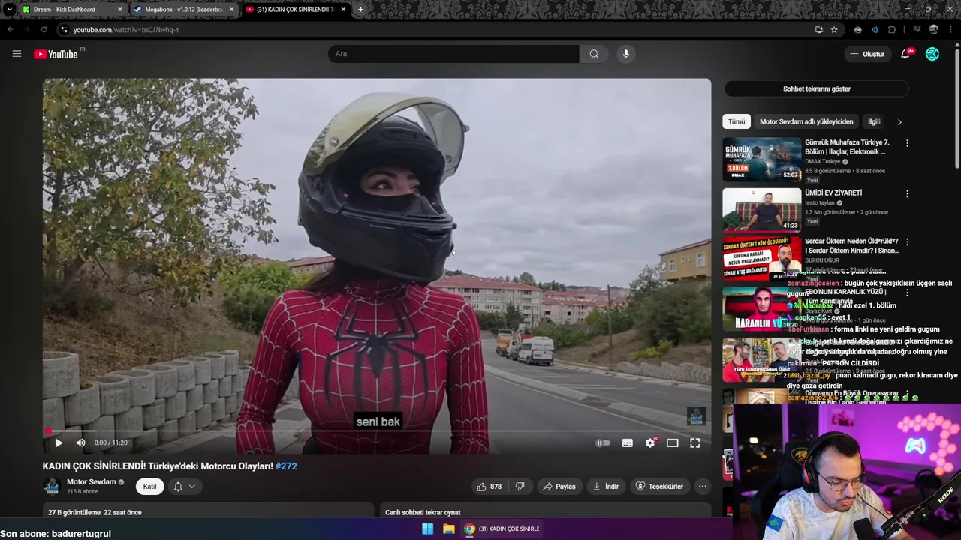961x540 pixels.
Task: Open the player settings gear
Action: [650, 442]
